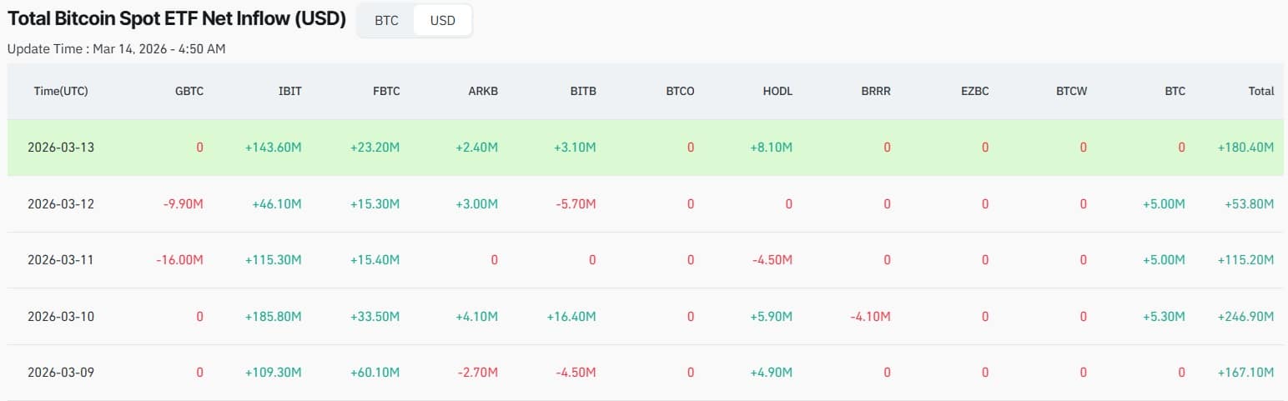Click the -4.10M BRRR value
The height and width of the screenshot is (401, 1288).
tap(870, 317)
